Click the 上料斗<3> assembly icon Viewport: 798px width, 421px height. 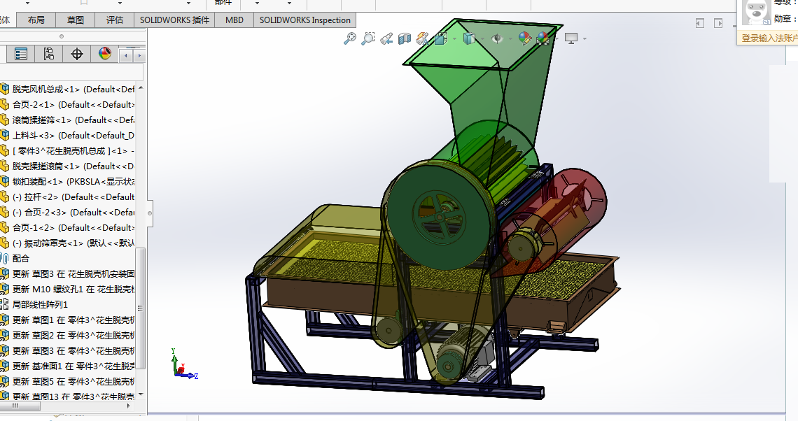(5, 136)
